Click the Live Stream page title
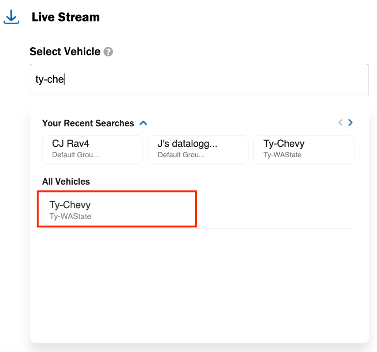377x352 pixels. tap(66, 17)
